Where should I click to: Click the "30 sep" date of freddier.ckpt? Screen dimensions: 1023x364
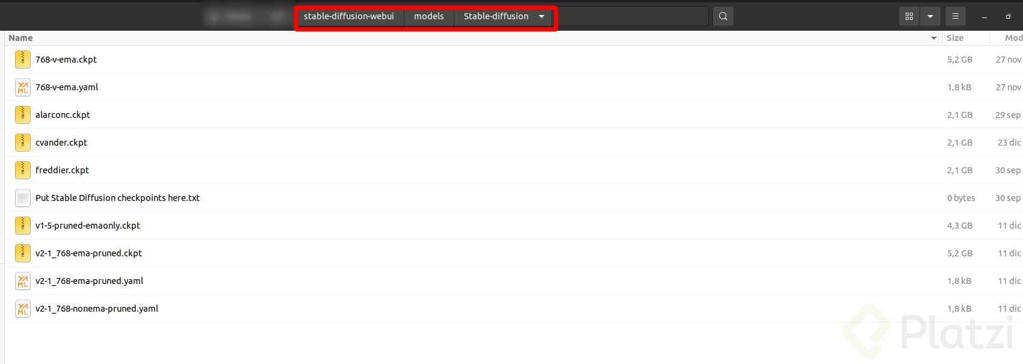1008,170
